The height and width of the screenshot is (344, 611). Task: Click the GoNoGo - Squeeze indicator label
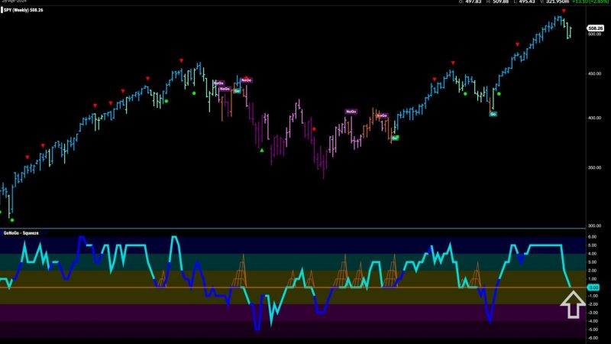[21, 233]
